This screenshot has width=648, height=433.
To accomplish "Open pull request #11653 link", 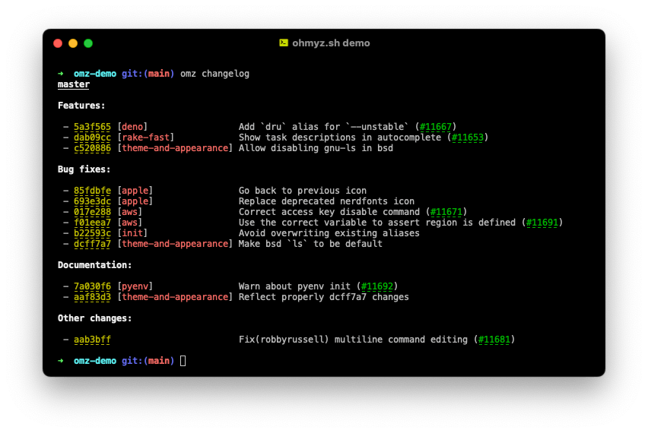I will pos(468,137).
